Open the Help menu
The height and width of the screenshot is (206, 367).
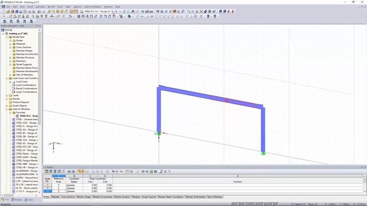click(118, 7)
